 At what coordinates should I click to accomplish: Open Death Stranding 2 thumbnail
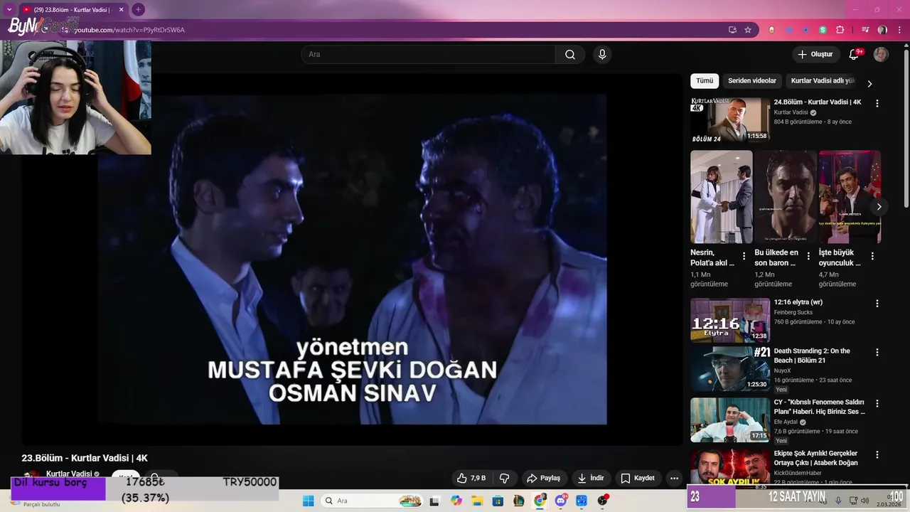click(730, 369)
